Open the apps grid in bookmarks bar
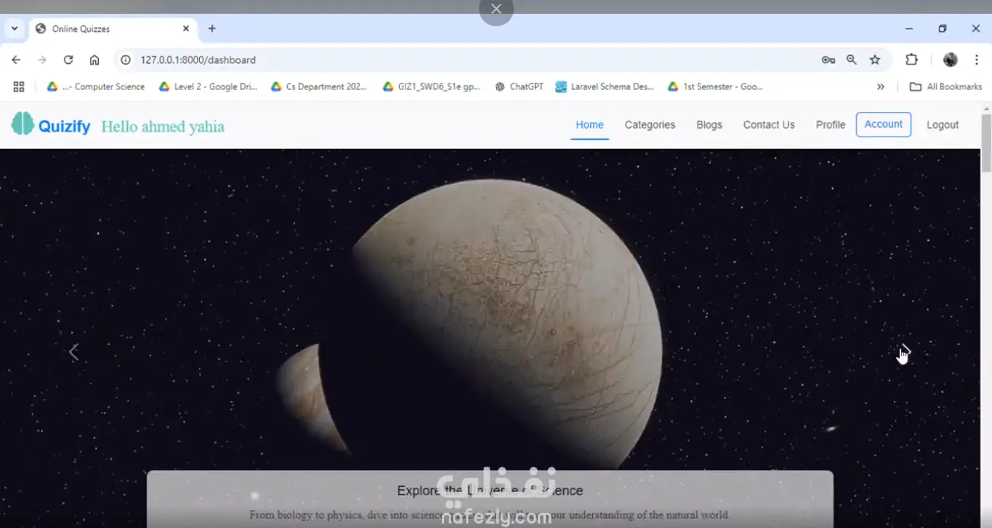This screenshot has height=528, width=992. [19, 86]
